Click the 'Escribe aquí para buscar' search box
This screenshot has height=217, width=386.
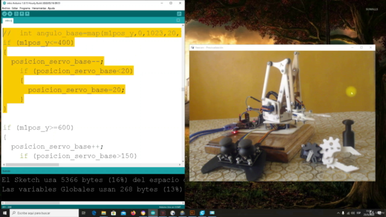click(44, 213)
